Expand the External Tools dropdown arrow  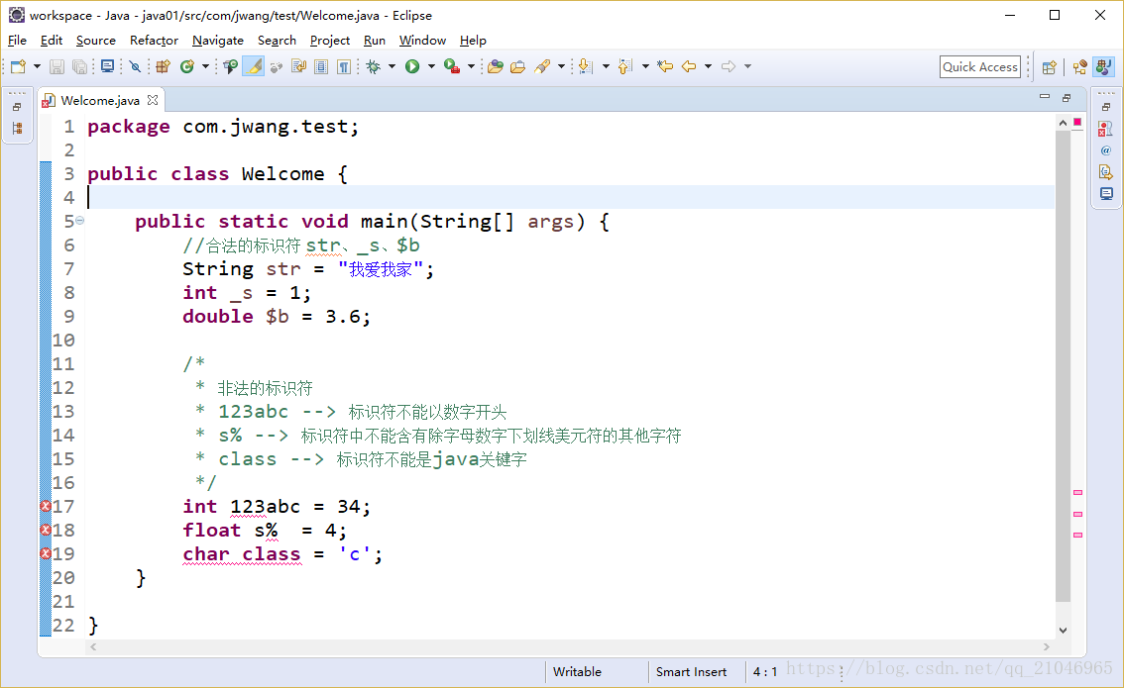click(x=471, y=66)
